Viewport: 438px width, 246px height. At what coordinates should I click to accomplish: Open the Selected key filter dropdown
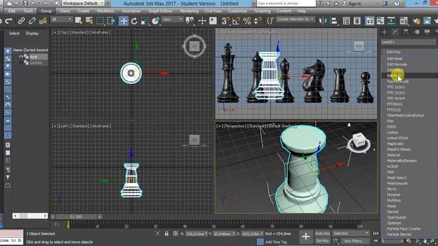click(351, 233)
